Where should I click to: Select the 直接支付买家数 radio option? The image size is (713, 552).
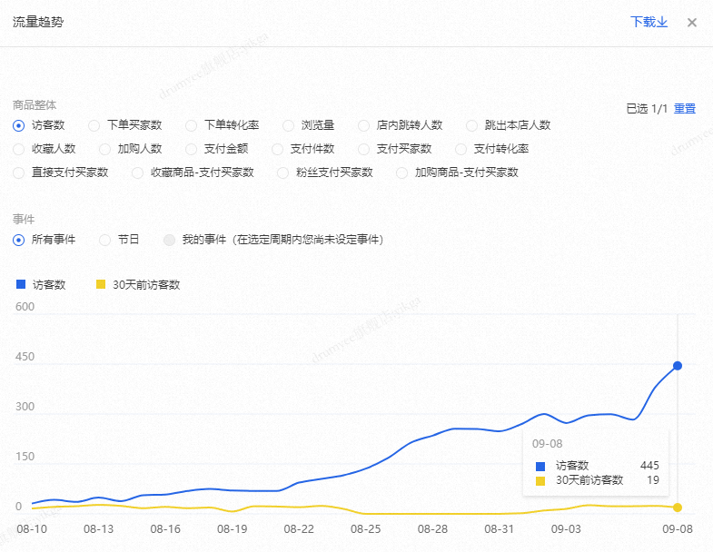pos(19,172)
